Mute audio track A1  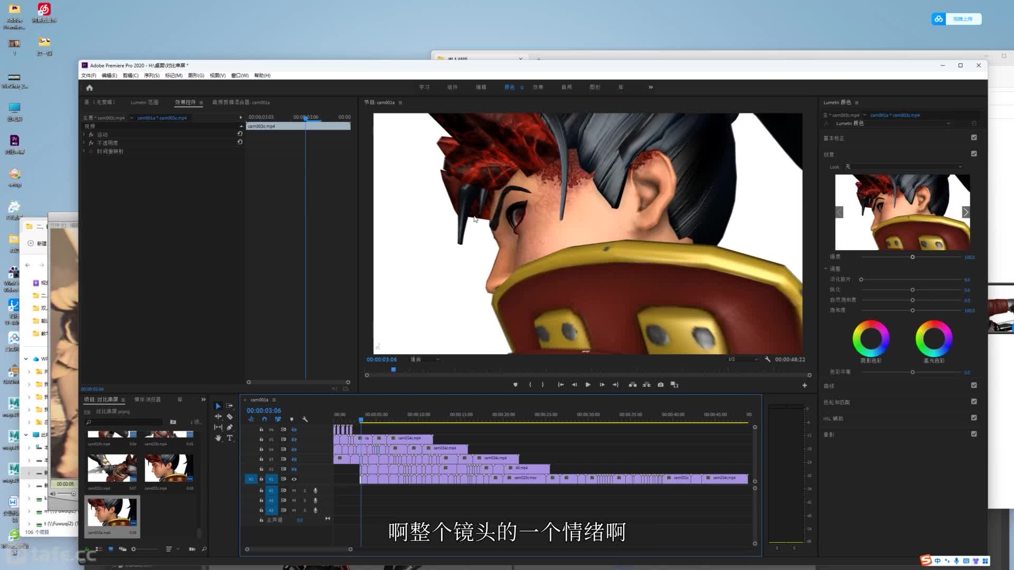coord(294,490)
